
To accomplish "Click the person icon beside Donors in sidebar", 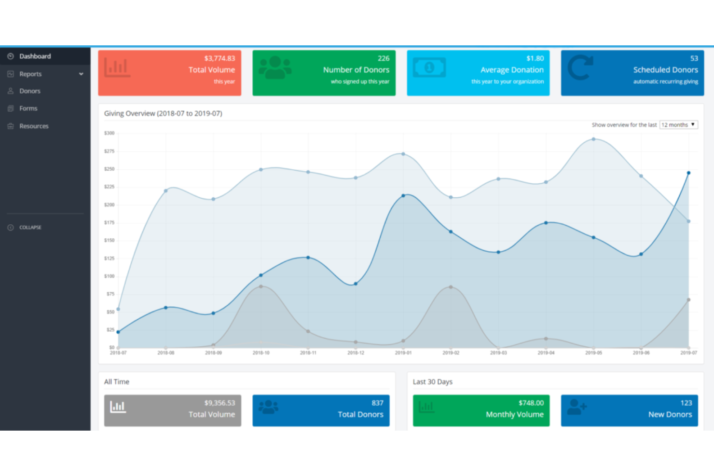I will pyautogui.click(x=10, y=91).
